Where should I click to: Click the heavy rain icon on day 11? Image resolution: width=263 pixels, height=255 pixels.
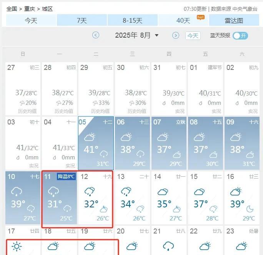pyautogui.click(x=53, y=192)
